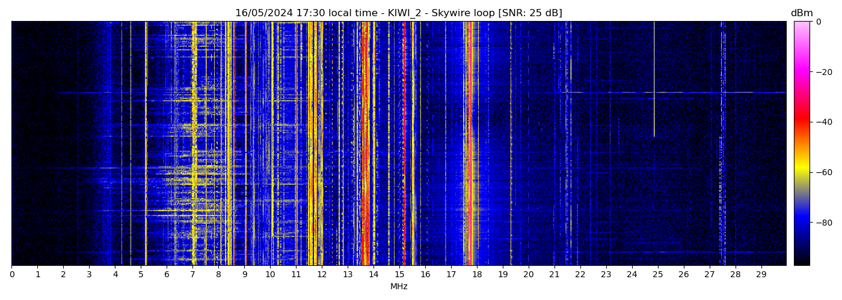Click the 25 MHz x-axis tick label

click(657, 275)
